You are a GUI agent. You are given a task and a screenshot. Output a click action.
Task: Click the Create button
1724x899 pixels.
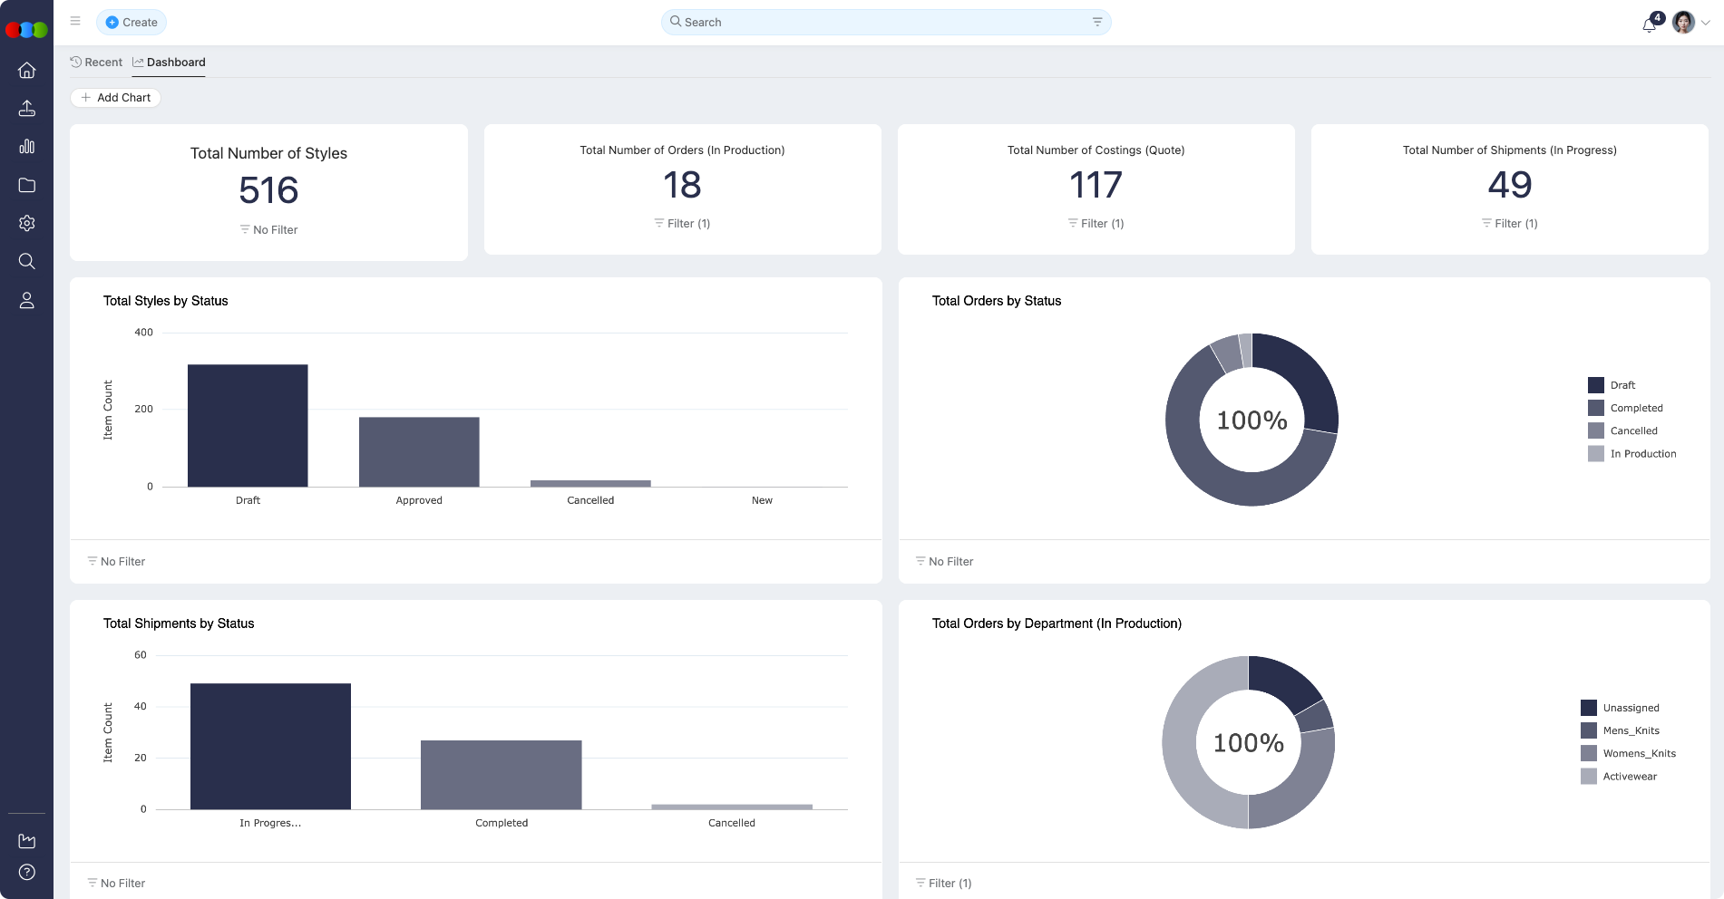tap(131, 23)
